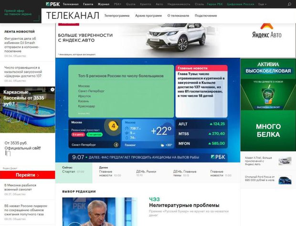Close the pool ad with X icon
This screenshot has width=296, height=226.
53,90
